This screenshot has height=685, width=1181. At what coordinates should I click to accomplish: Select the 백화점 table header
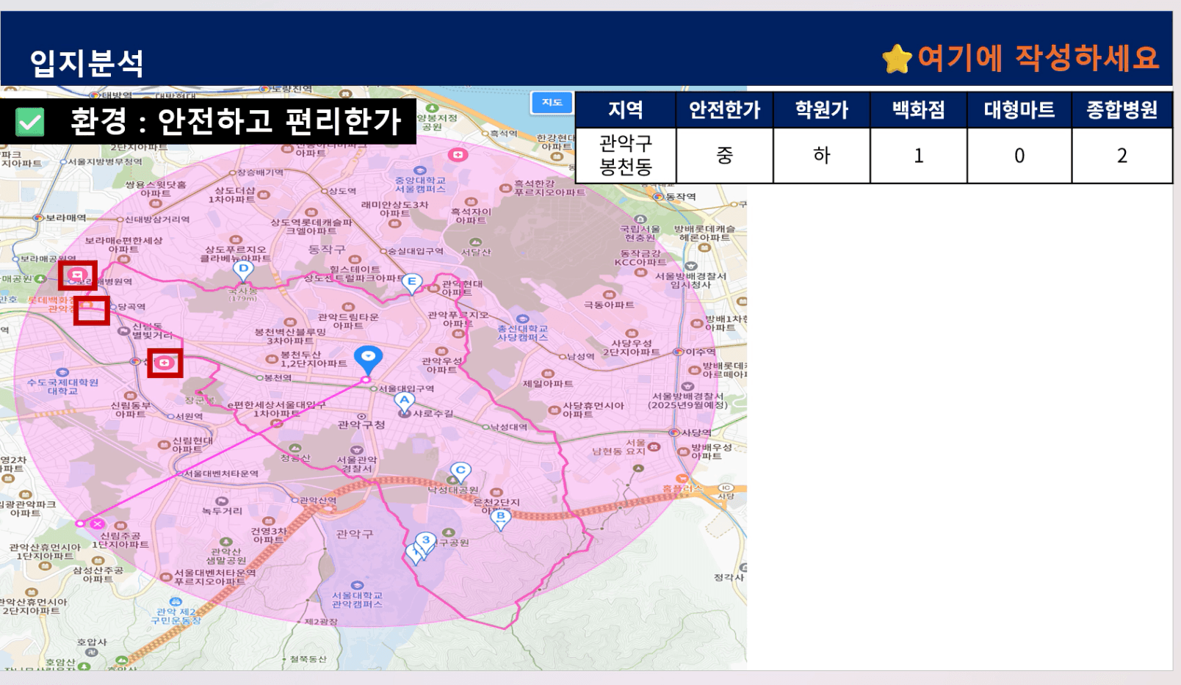click(x=919, y=110)
